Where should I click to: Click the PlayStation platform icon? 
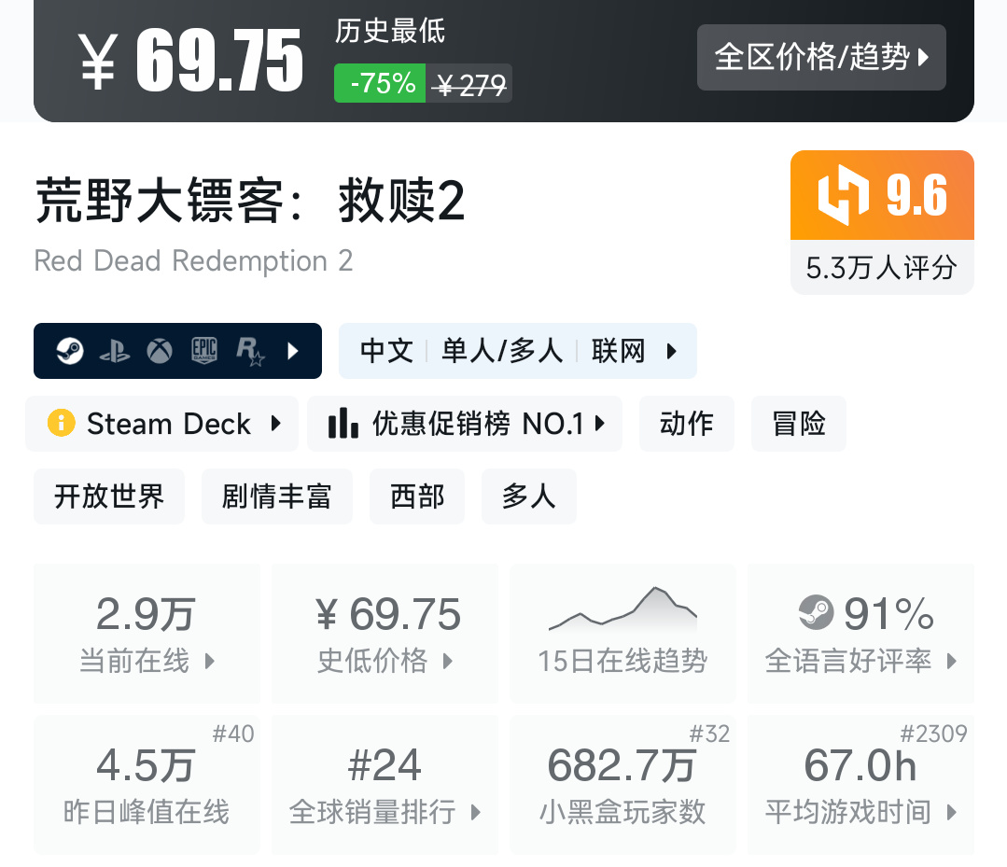(115, 351)
